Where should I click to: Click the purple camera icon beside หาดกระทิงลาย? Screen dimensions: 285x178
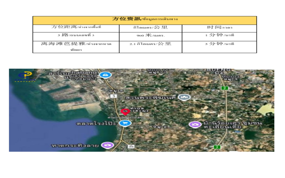(x=107, y=145)
